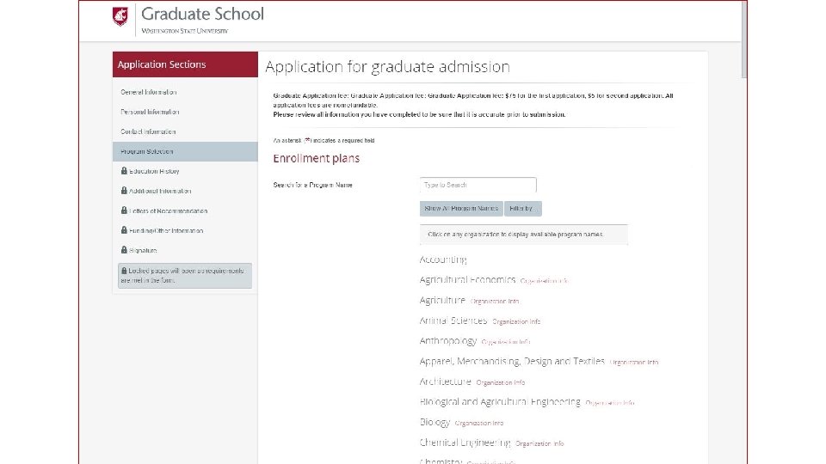Viewport: 826px width, 464px height.
Task: Expand the Agriculture organization
Action: 442,301
